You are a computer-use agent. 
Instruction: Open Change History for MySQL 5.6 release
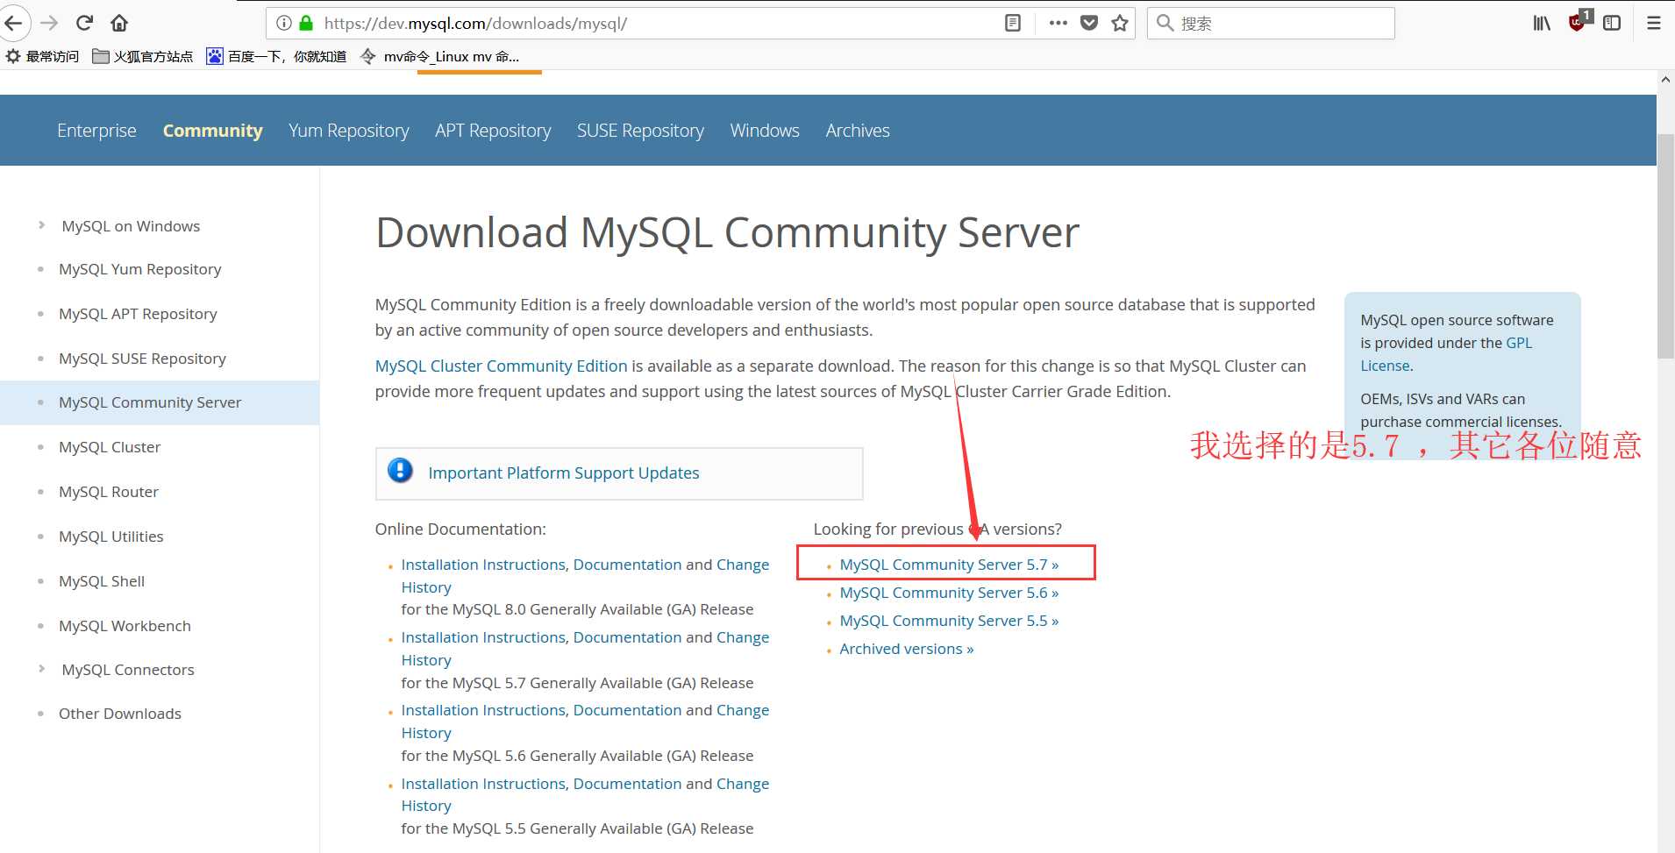tap(743, 710)
